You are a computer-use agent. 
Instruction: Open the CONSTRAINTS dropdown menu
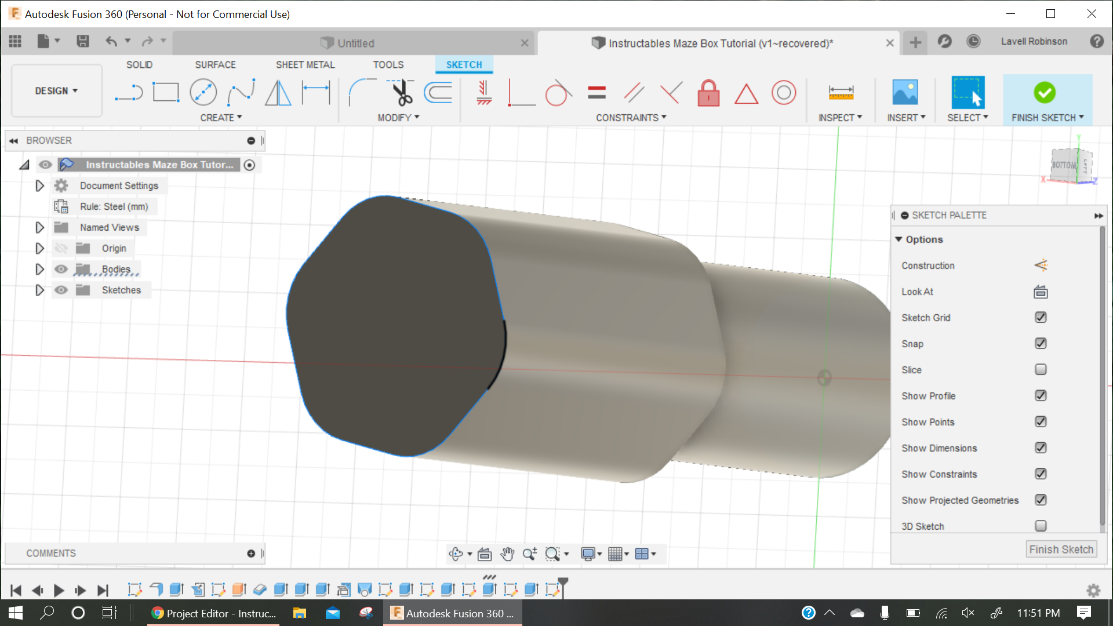click(631, 118)
